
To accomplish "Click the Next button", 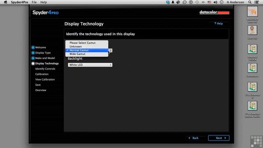I will (x=219, y=138).
